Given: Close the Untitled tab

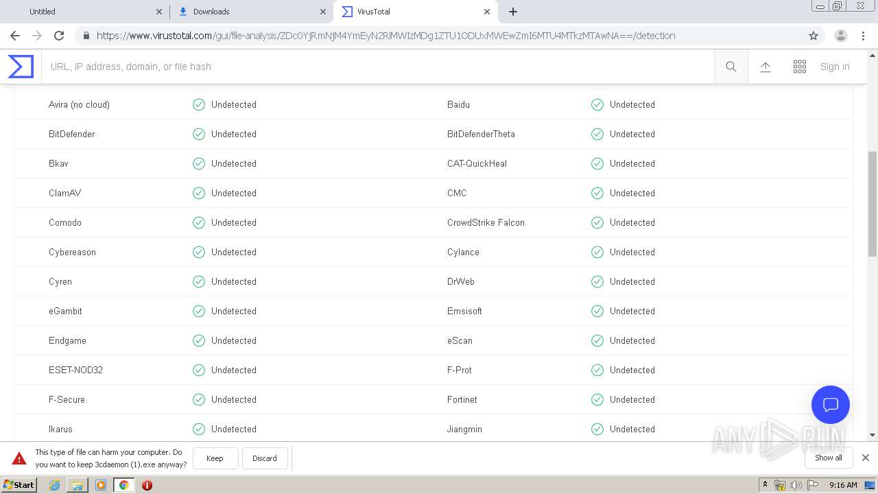Looking at the screenshot, I should point(159,12).
